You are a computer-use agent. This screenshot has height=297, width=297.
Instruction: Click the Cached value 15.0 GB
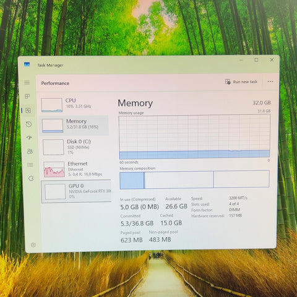point(171,223)
